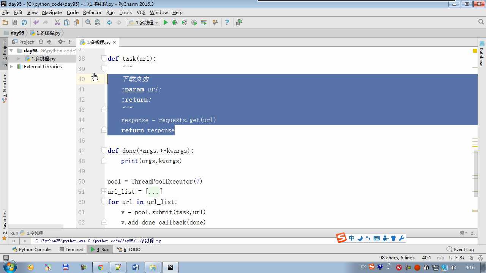Start debugging with the bug icon
This screenshot has width=486, height=273.
(175, 23)
